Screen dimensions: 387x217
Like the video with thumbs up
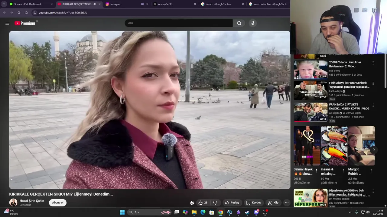(203, 203)
